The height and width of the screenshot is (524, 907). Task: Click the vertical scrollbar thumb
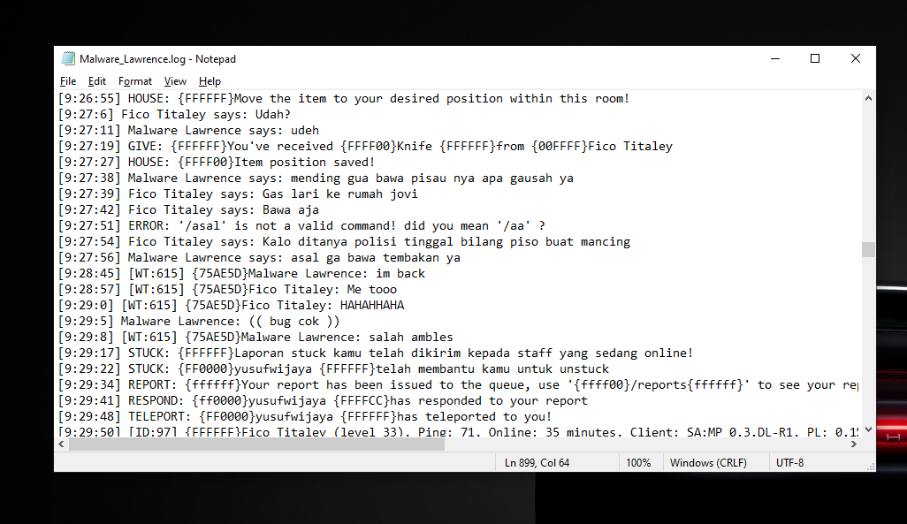coord(868,249)
